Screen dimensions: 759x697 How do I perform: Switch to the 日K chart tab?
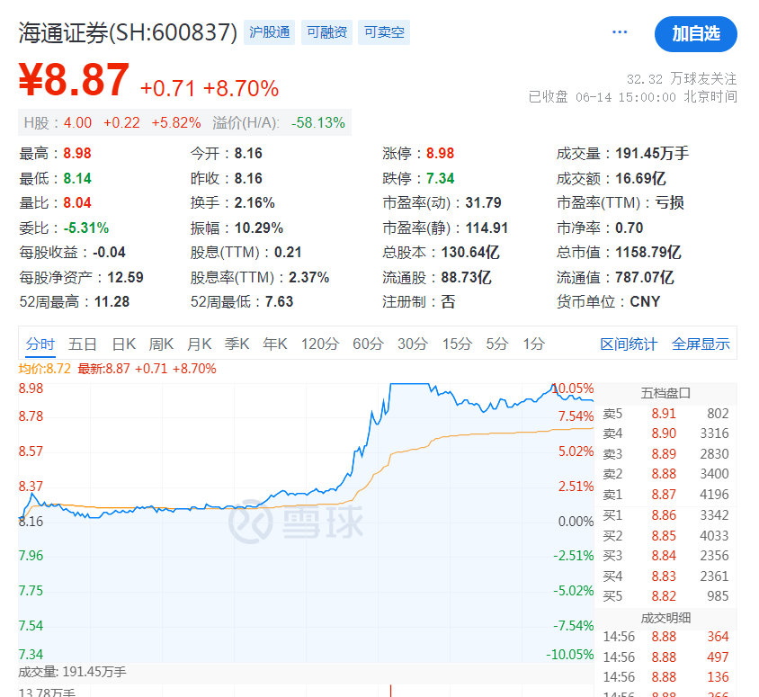[123, 344]
